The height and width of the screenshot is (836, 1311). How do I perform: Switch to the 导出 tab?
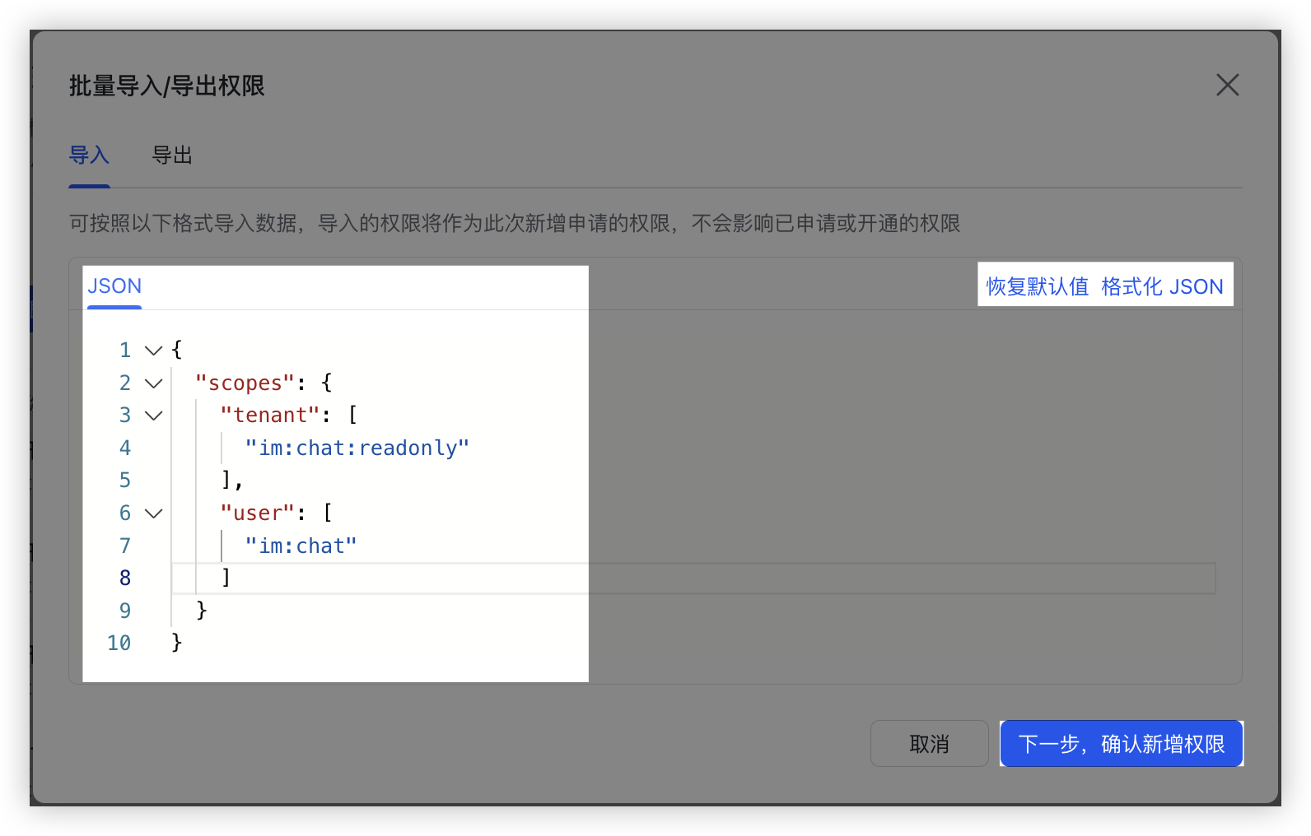[172, 155]
